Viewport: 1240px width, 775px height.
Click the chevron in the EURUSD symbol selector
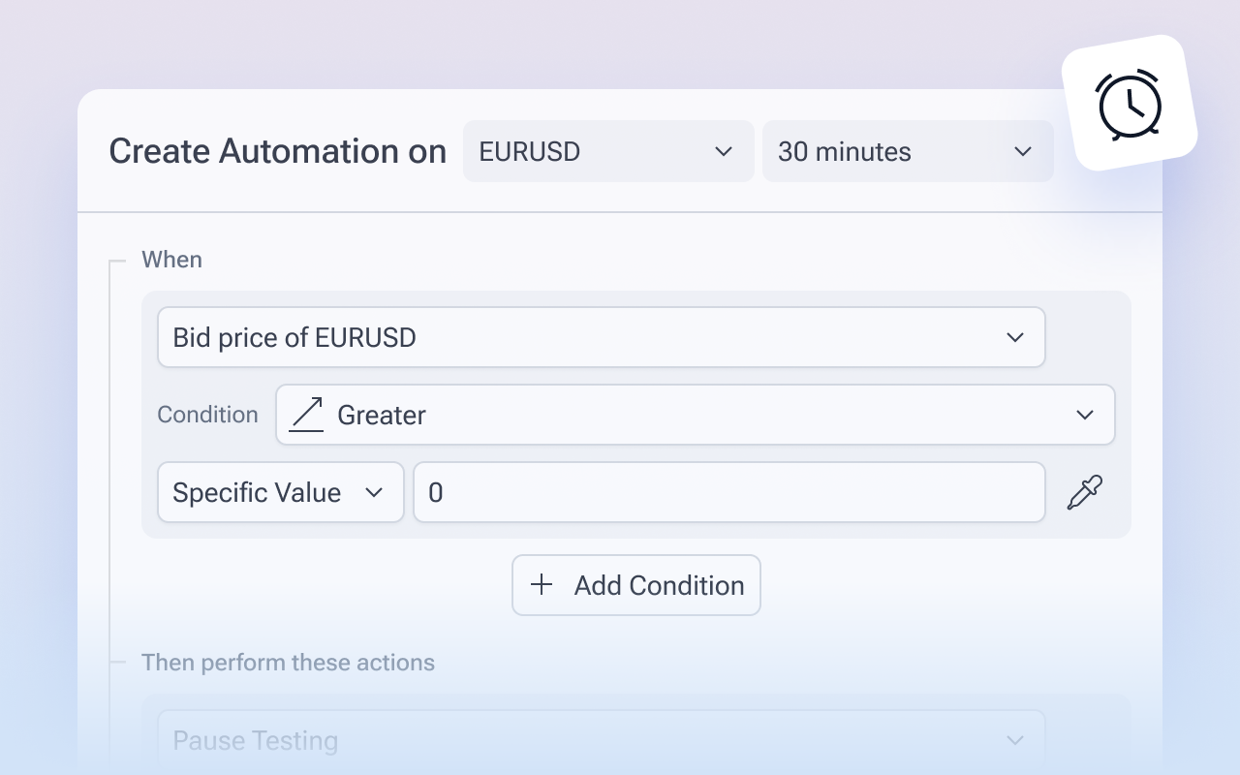point(723,152)
